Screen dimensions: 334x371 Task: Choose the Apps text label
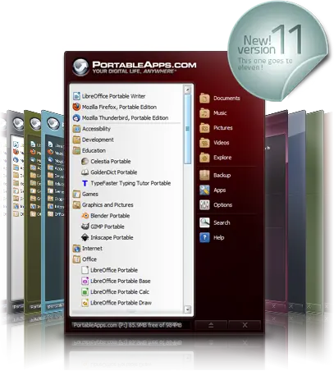pos(220,190)
